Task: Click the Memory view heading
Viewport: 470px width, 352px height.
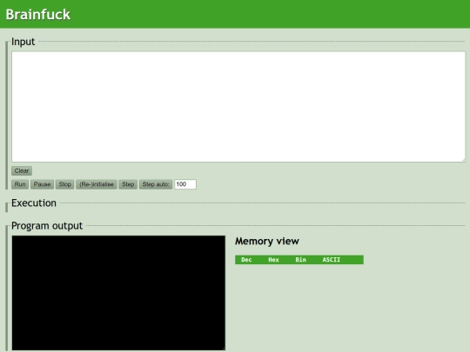Action: (267, 242)
